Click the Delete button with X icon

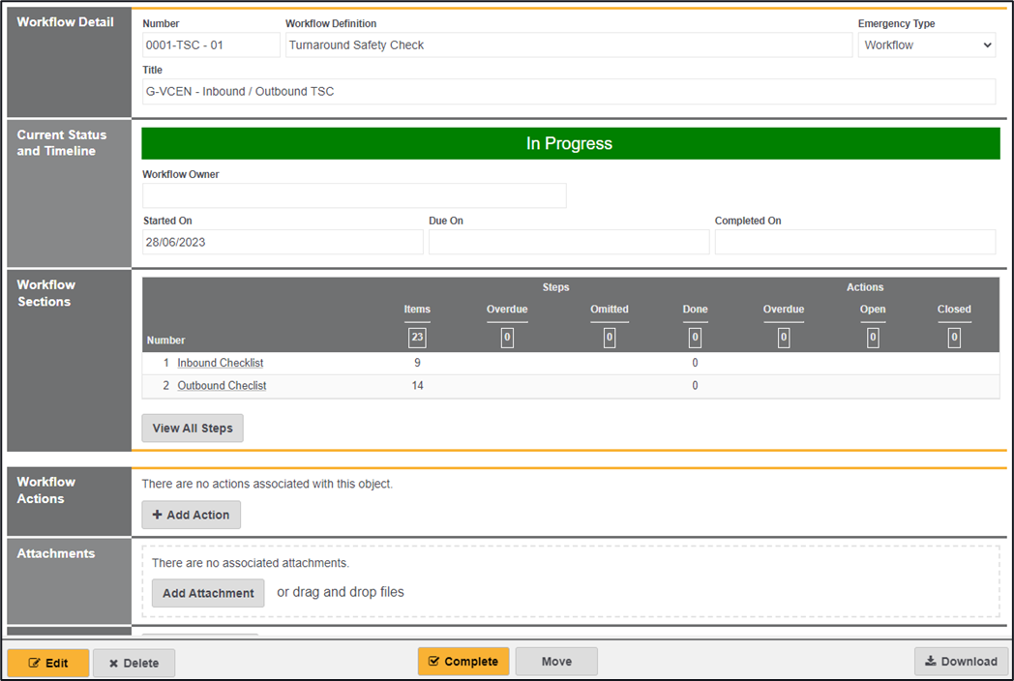pyautogui.click(x=134, y=663)
